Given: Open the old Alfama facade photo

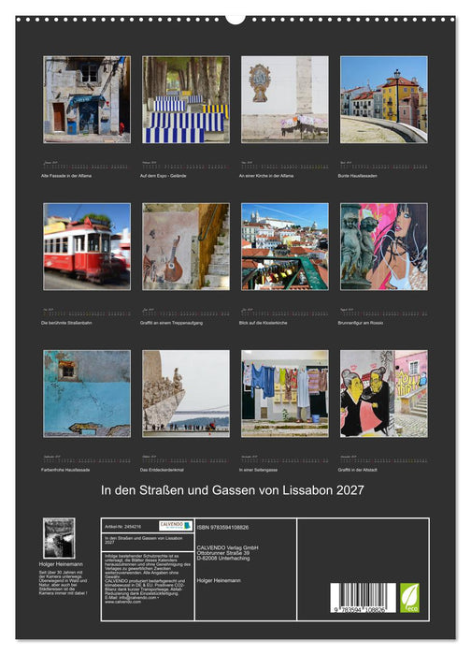Looking at the screenshot, I should point(87,99).
